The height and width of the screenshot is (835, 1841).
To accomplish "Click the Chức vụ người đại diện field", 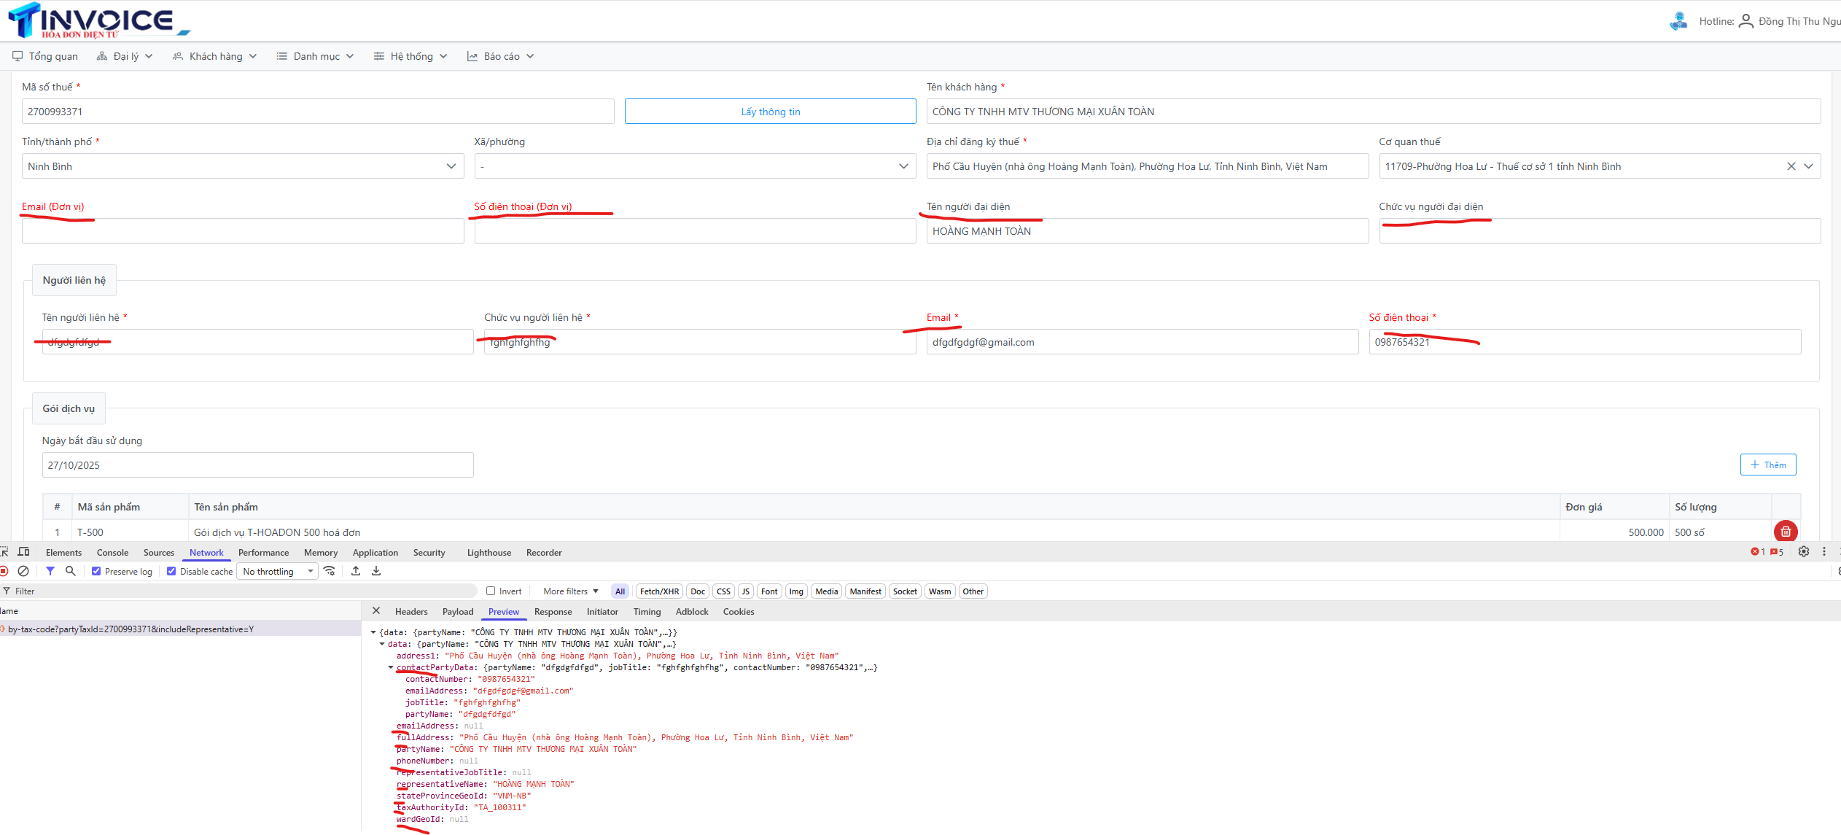I will 1600,231.
